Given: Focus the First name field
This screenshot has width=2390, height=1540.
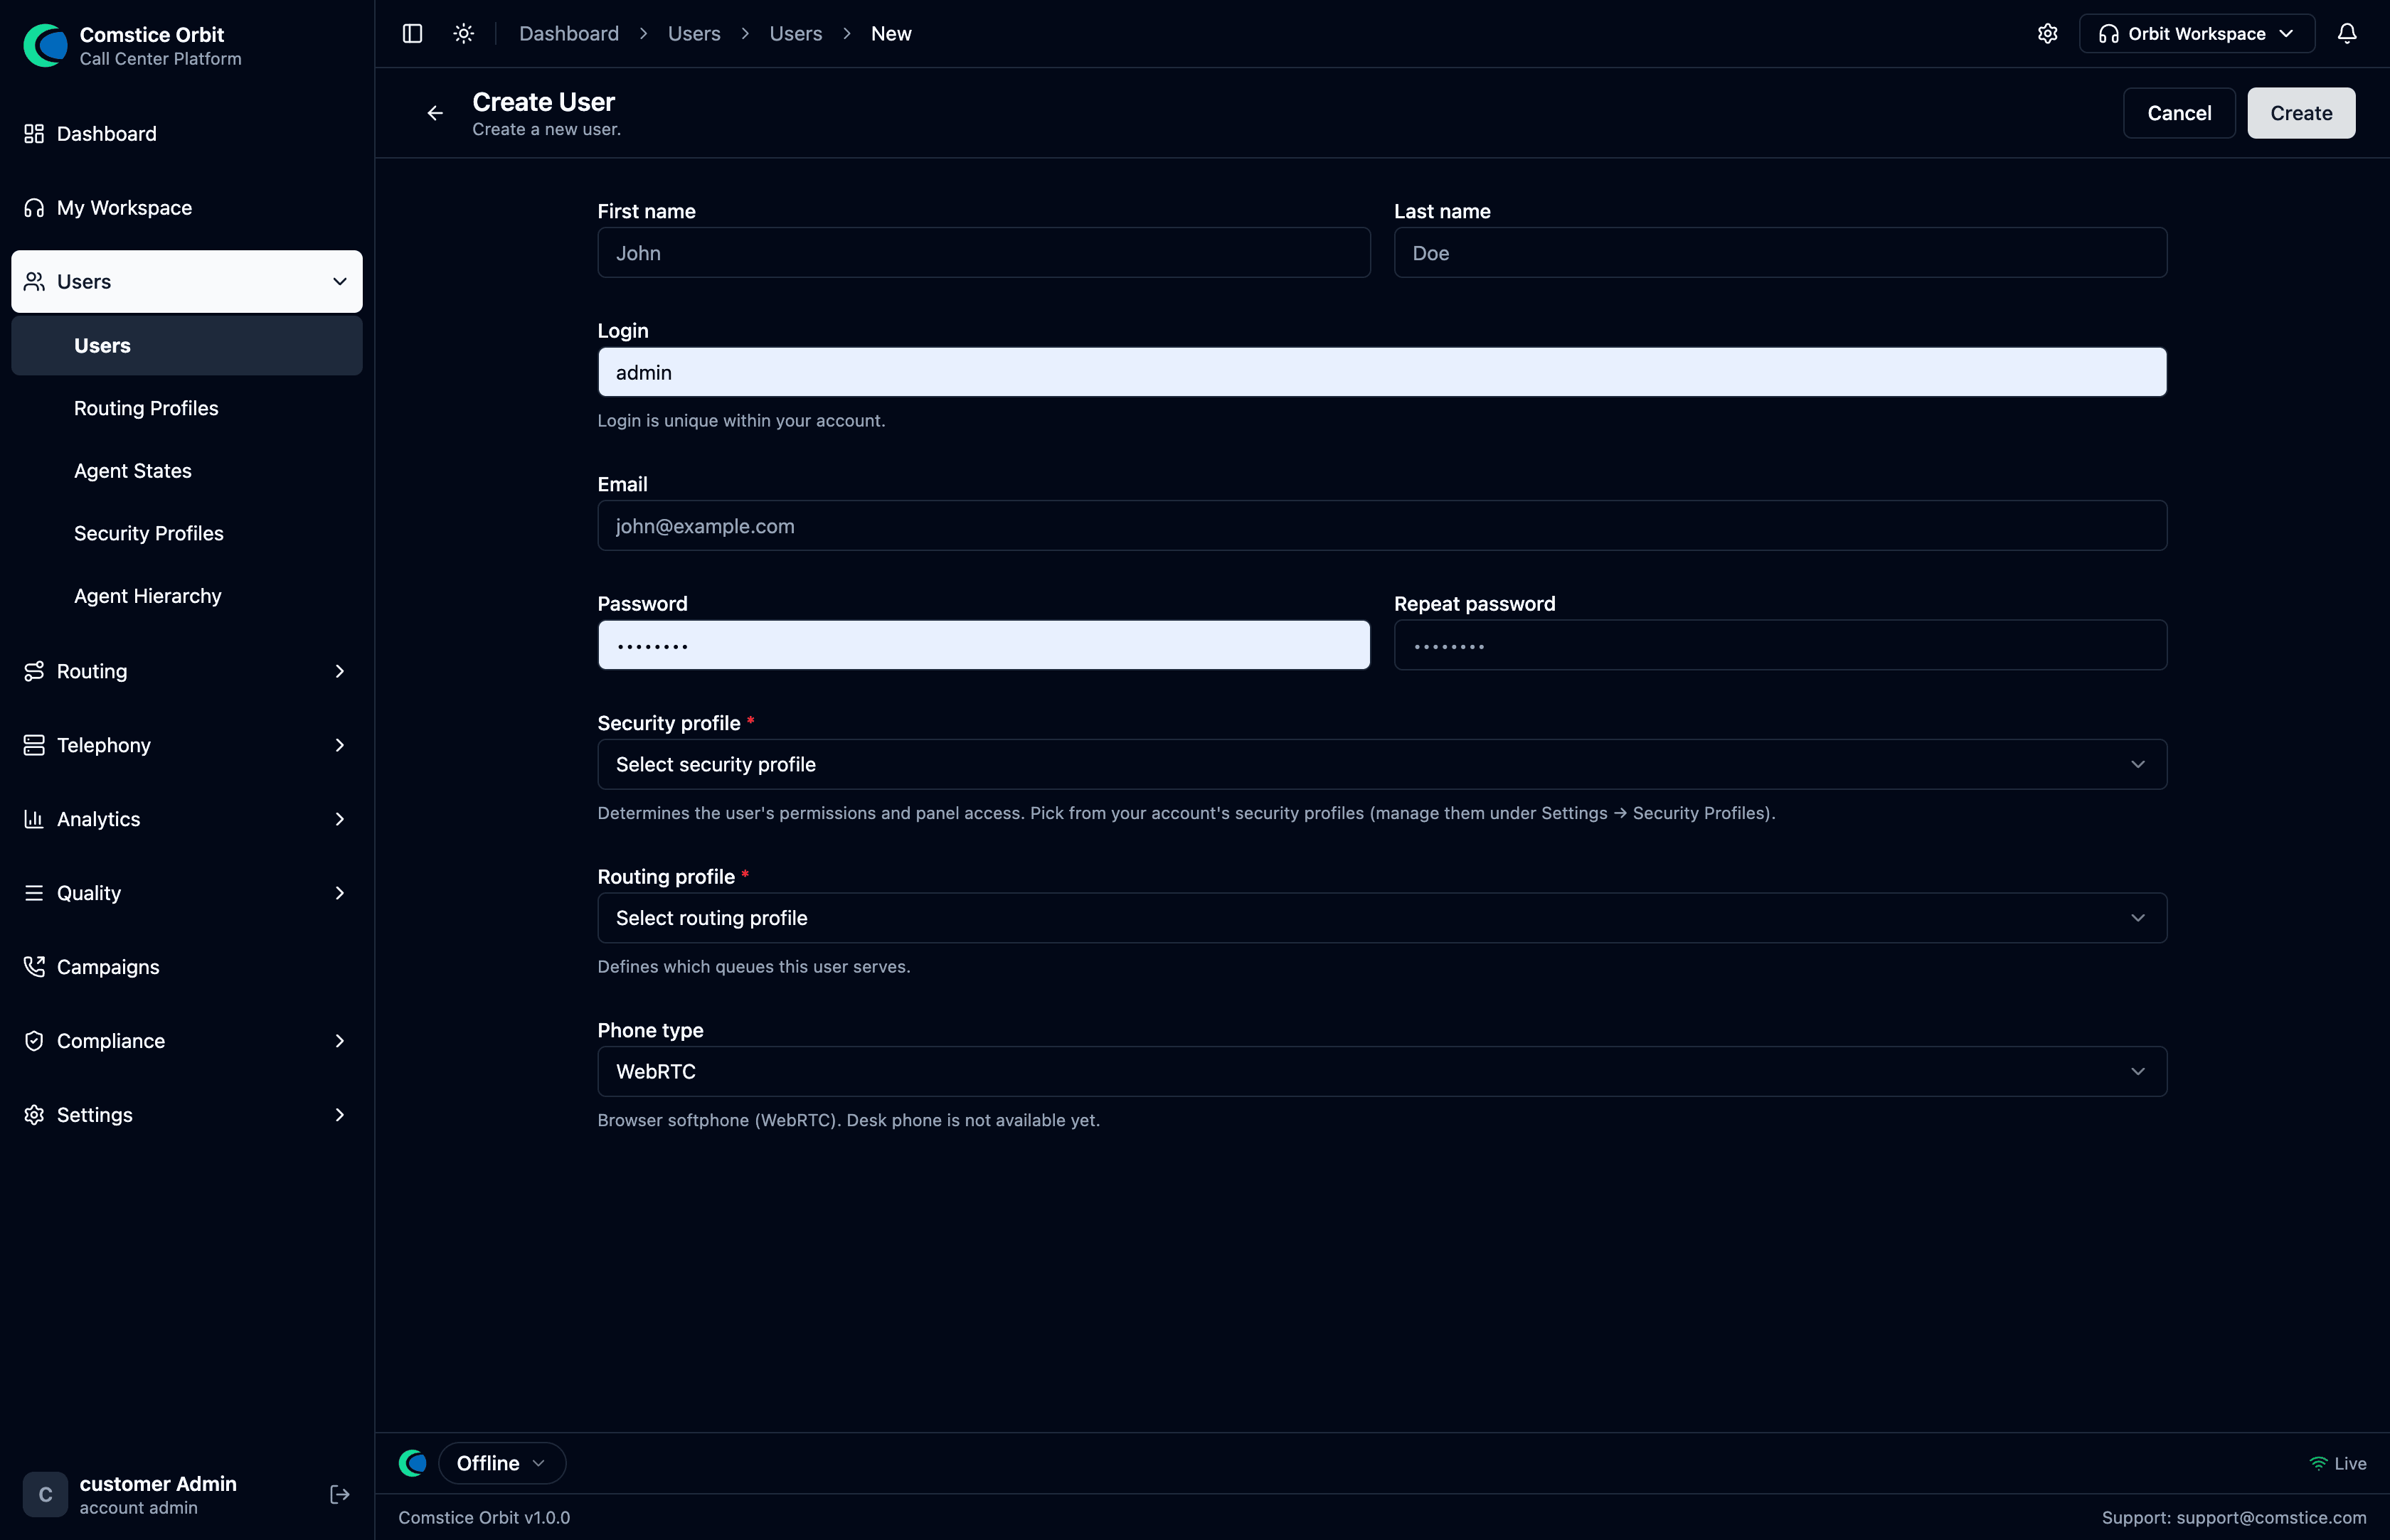Looking at the screenshot, I should point(984,252).
